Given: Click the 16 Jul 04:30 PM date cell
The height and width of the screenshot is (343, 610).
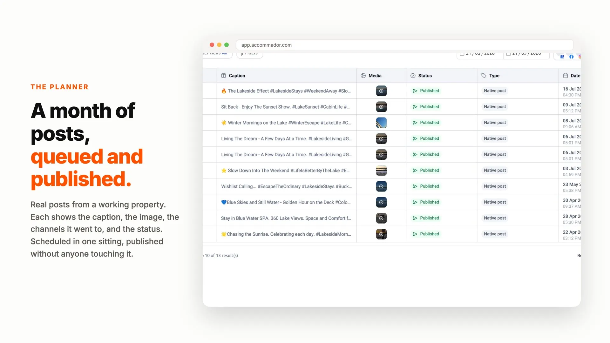Looking at the screenshot, I should pyautogui.click(x=572, y=92).
